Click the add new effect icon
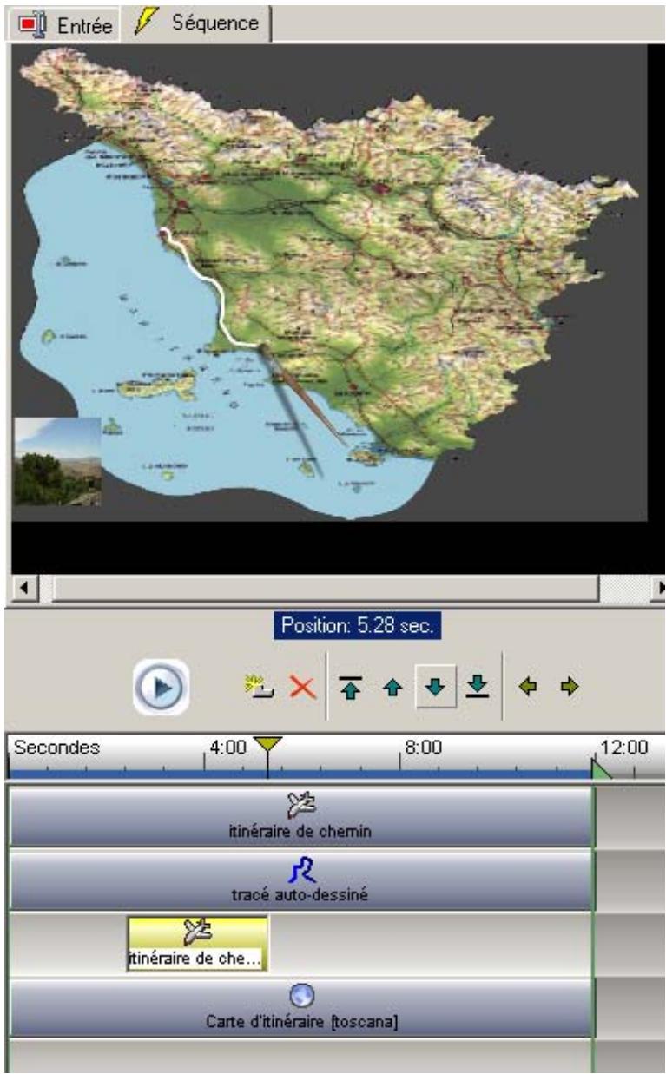The height and width of the screenshot is (1074, 666). tap(259, 687)
